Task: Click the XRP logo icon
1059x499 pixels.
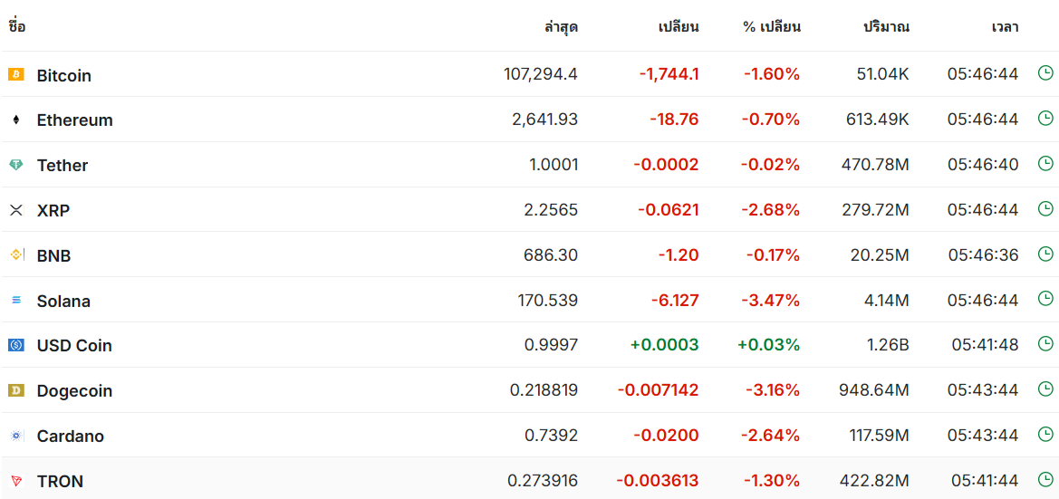Action: point(16,210)
